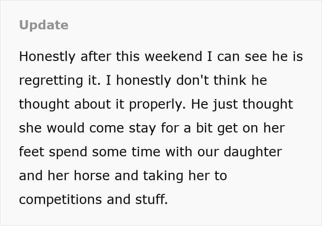322x226 pixels.
Task: Click the word think
Action: coord(230,80)
